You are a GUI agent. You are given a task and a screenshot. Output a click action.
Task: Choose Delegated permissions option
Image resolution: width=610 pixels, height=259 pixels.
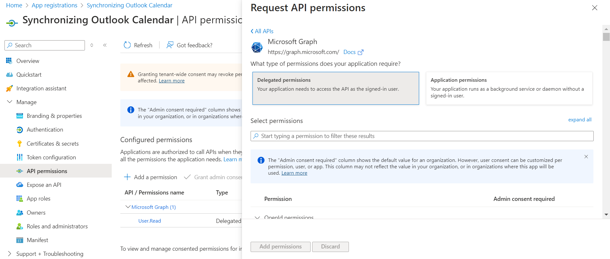[x=335, y=88]
